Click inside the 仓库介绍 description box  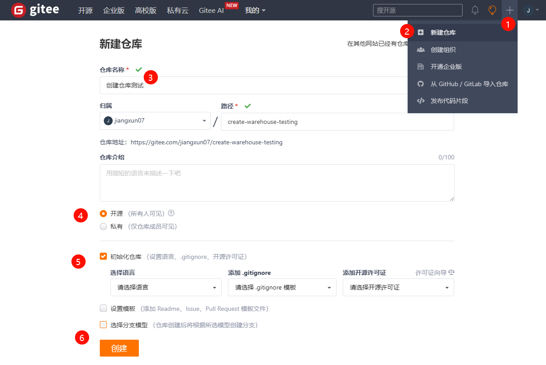coord(277,182)
